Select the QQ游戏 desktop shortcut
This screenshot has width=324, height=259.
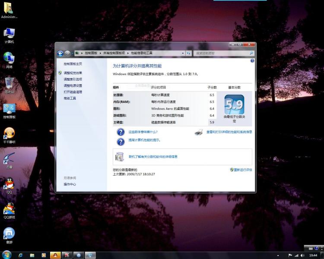point(9,211)
